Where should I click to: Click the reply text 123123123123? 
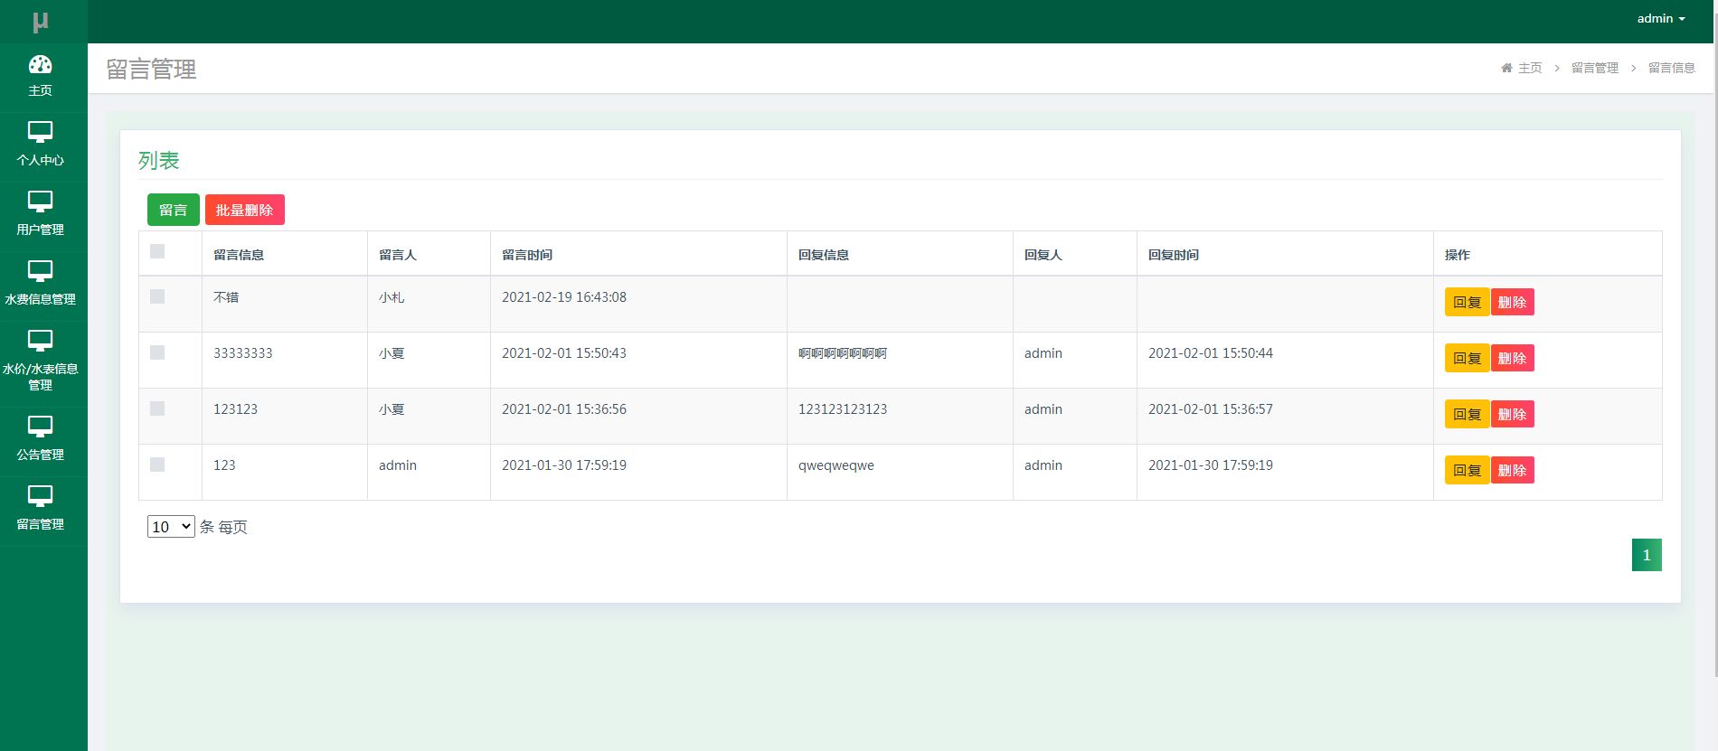pos(843,409)
